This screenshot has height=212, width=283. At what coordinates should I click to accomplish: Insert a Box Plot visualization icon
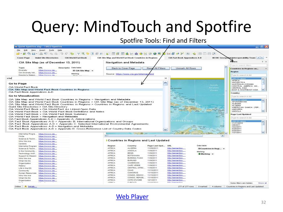(178, 54)
